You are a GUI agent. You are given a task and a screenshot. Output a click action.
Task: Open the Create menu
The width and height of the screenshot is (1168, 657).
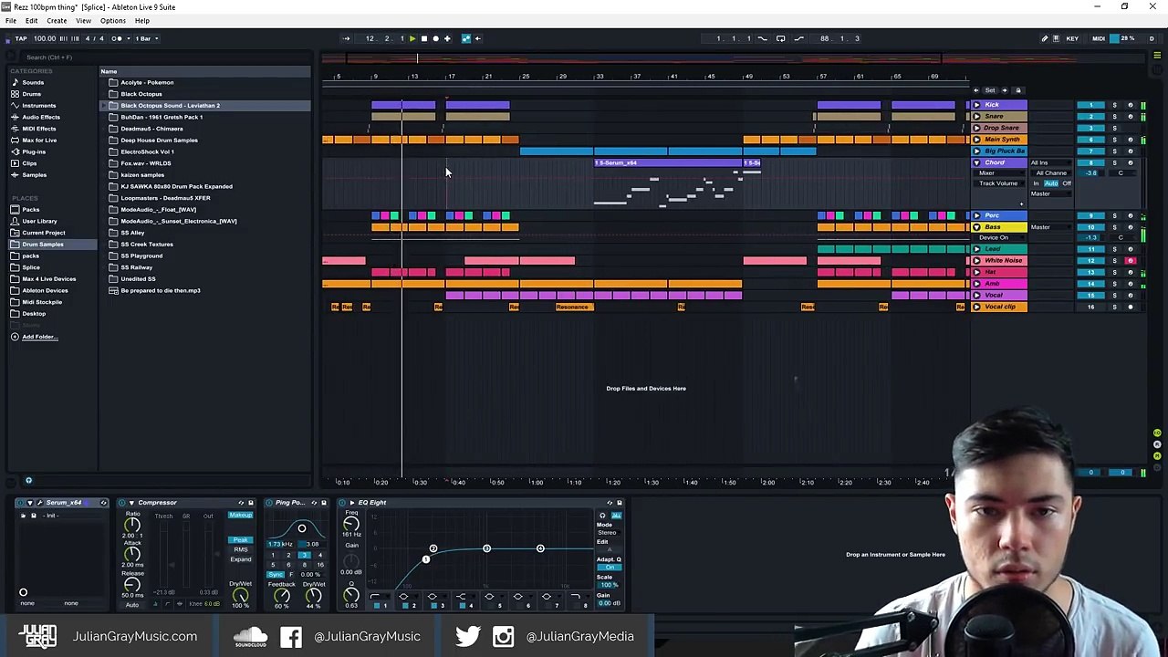click(57, 20)
